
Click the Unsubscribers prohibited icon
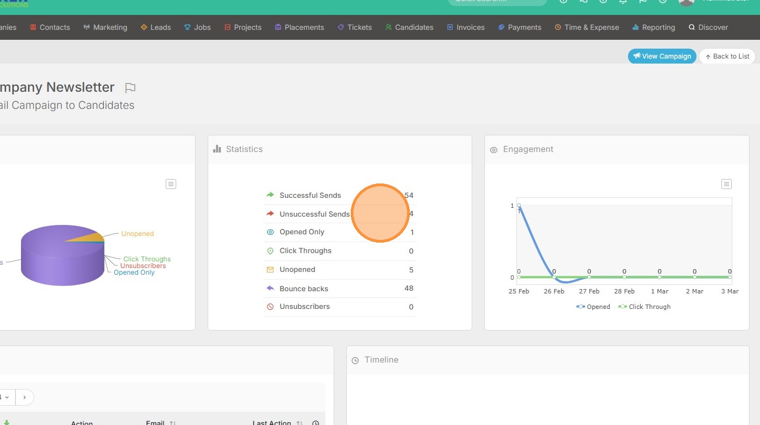point(270,307)
